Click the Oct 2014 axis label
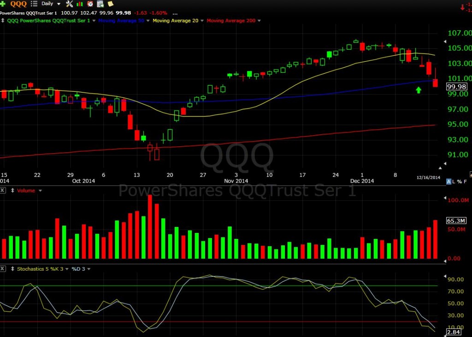Viewport: 472px width, 337px height. point(83,181)
